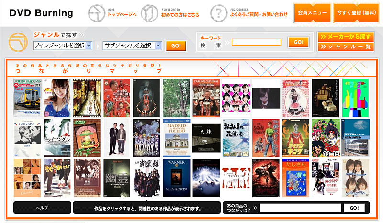383x223 pixels.
Task: Expand the メインジャンルを選択 dropdown
Action: pos(63,45)
